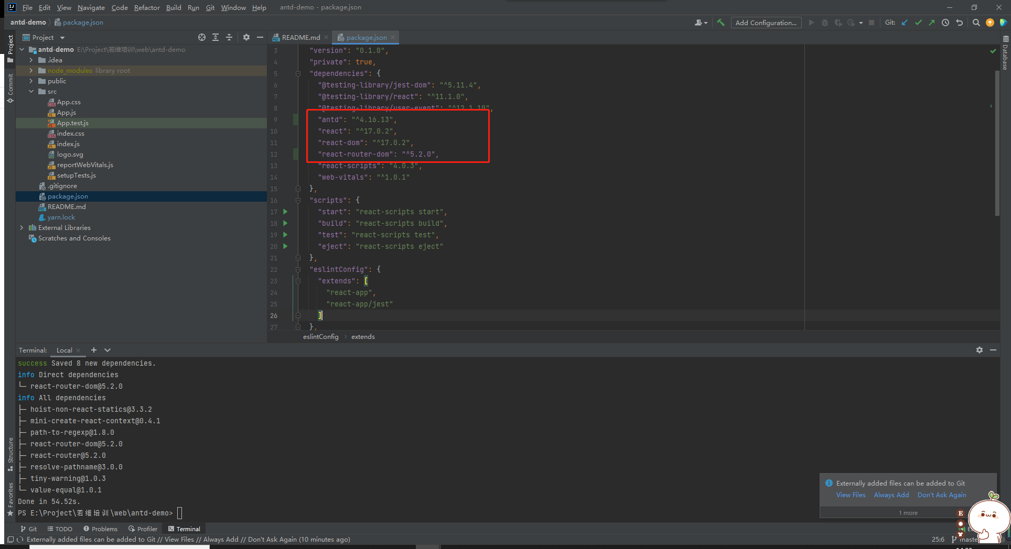The width and height of the screenshot is (1011, 549).
Task: Open the Structure side tool window
Action: (10, 454)
